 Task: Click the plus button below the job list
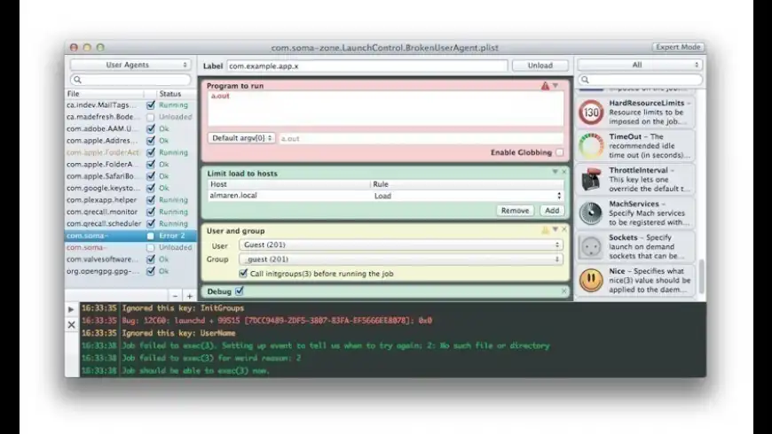tap(190, 296)
